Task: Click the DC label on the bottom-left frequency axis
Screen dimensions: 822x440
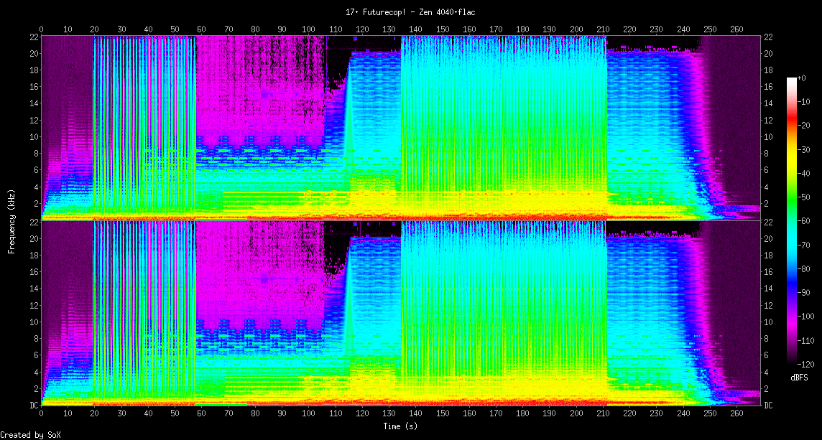Action: (x=32, y=406)
